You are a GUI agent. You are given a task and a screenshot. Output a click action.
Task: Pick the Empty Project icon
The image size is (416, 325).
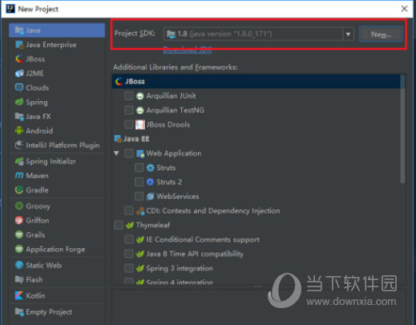[x=19, y=312]
